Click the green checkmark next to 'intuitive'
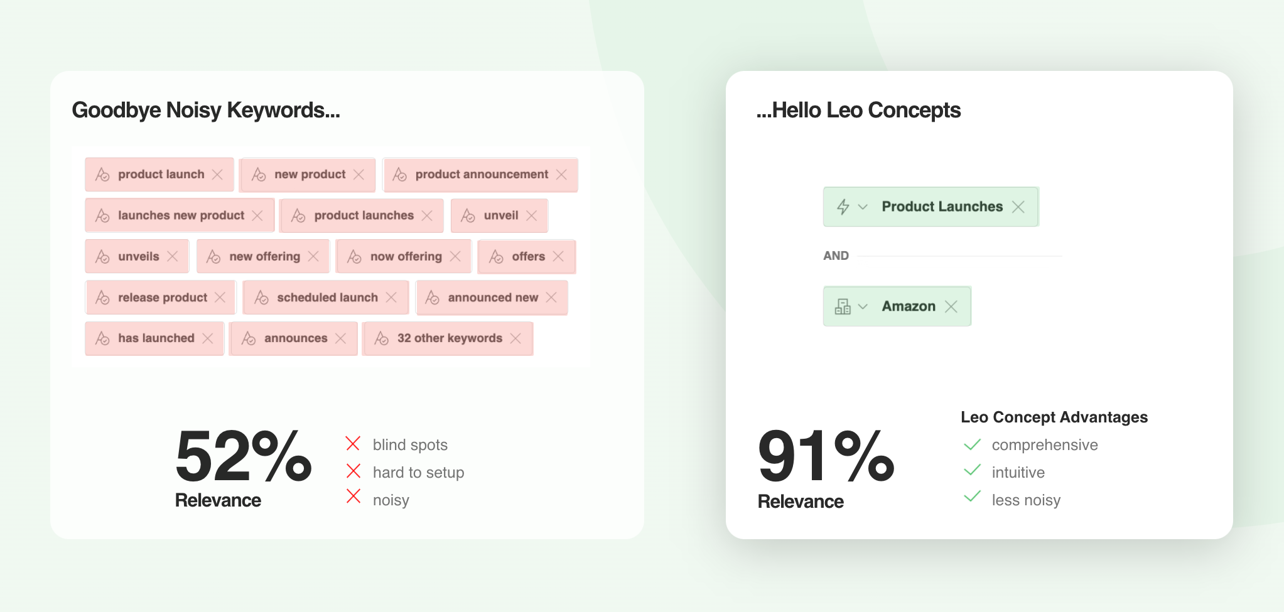This screenshot has width=1284, height=612. tap(972, 470)
